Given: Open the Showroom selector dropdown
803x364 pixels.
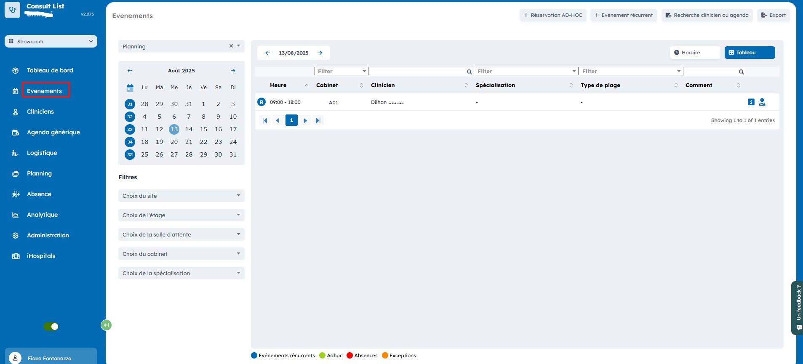Looking at the screenshot, I should 51,41.
